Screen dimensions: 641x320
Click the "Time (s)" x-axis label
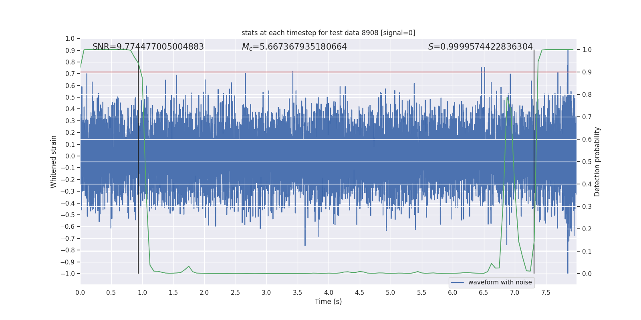point(328,302)
